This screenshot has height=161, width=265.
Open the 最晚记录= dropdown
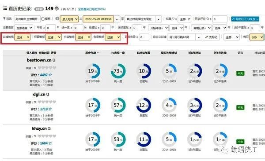[201, 28]
